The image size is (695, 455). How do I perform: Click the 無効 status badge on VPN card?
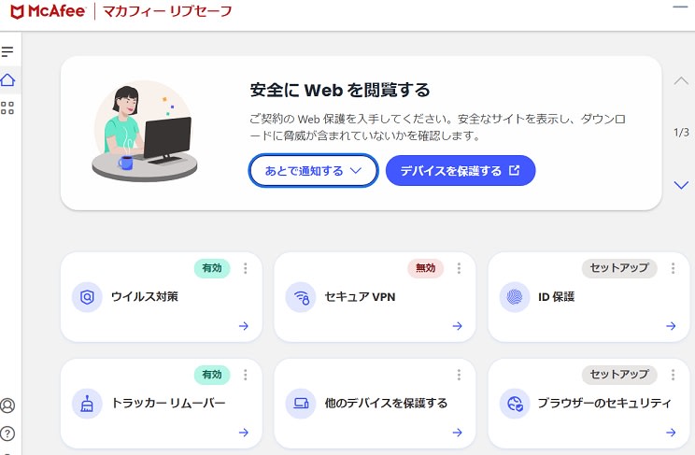tap(426, 268)
